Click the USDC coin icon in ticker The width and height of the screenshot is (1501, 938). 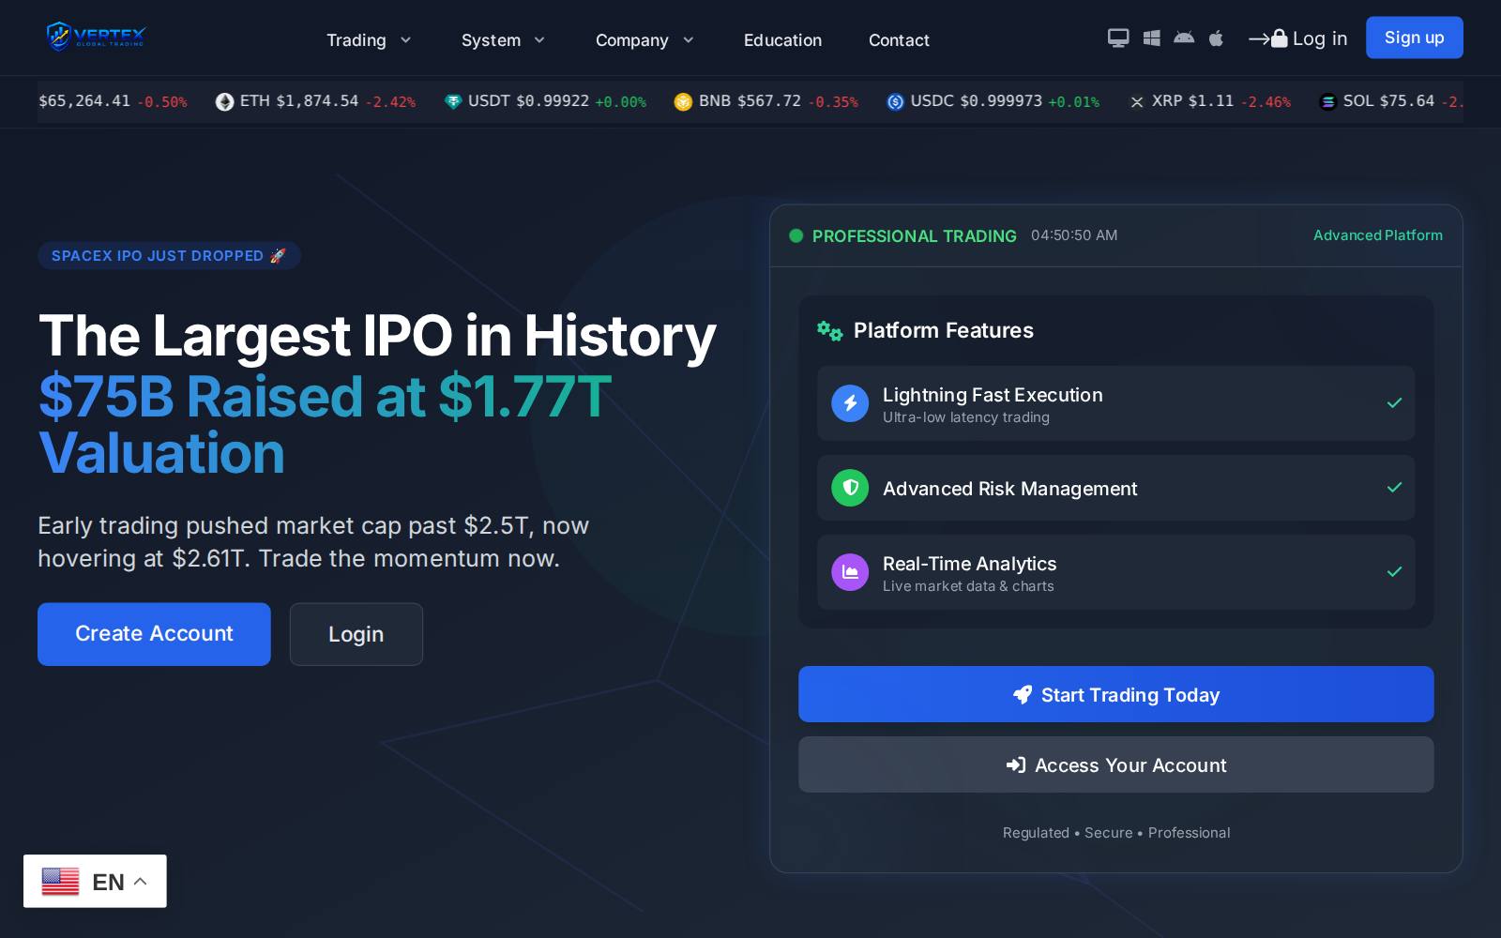click(896, 101)
